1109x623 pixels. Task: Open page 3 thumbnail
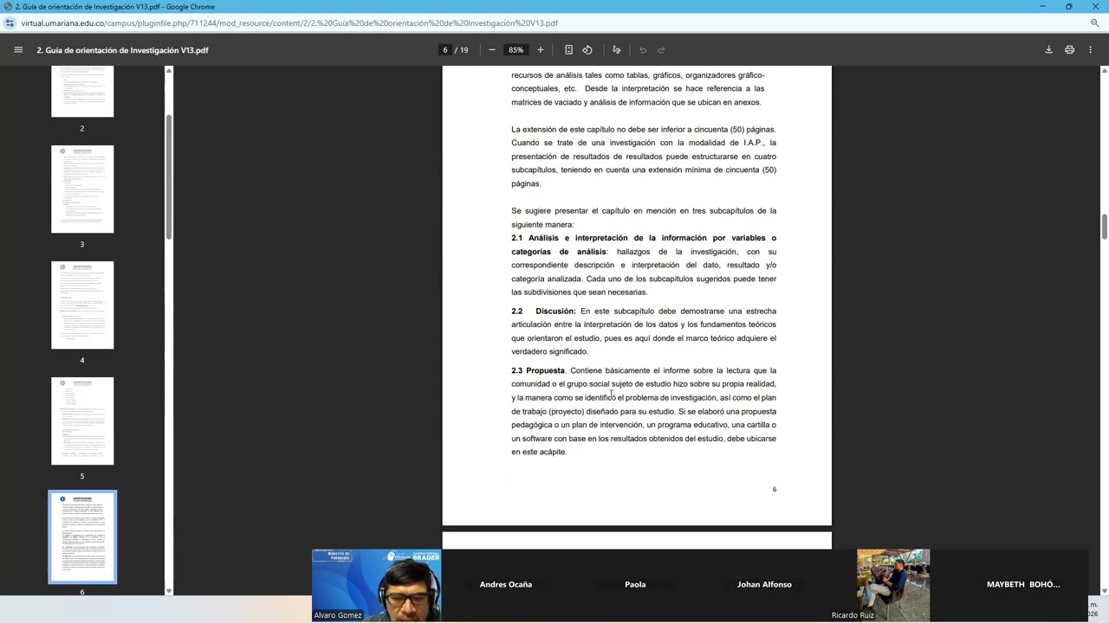tap(82, 189)
